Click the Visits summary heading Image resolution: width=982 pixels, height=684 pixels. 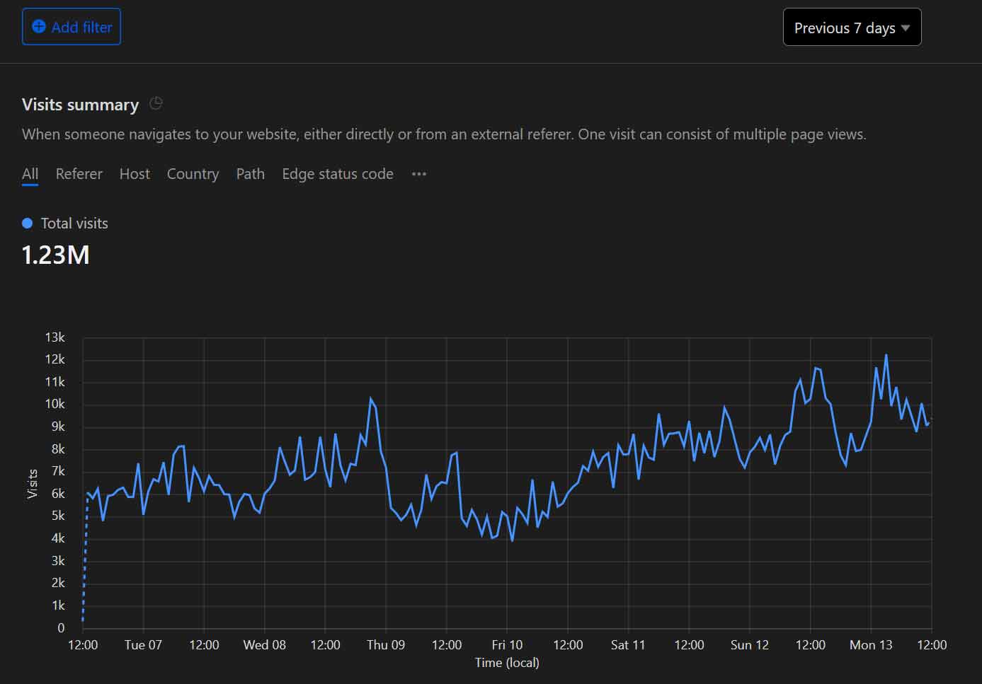[80, 105]
